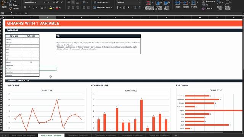Increase the indent
This screenshot has height=137, width=244.
click(x=88, y=8)
